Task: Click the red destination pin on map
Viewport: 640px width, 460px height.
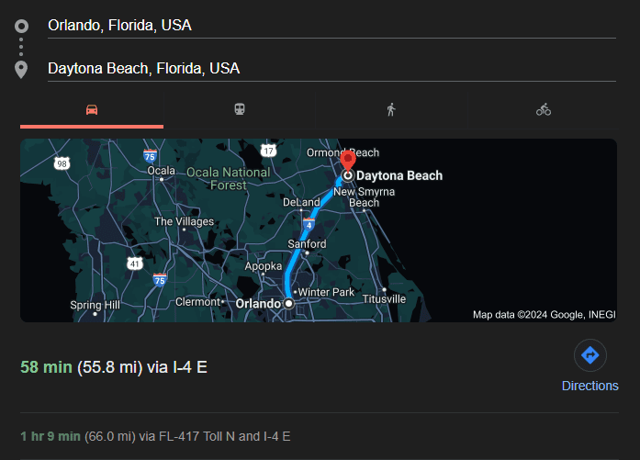Action: click(x=348, y=158)
